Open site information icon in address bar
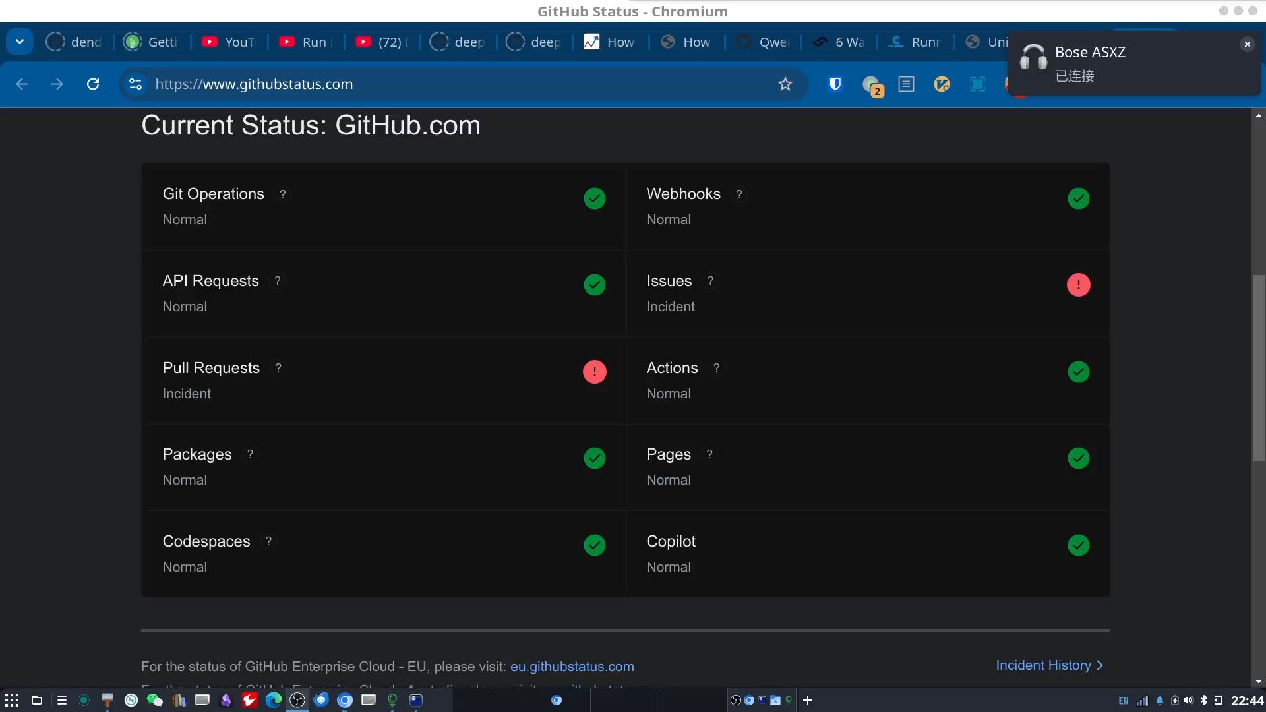Screen dimensions: 1266x712 pyautogui.click(x=136, y=84)
